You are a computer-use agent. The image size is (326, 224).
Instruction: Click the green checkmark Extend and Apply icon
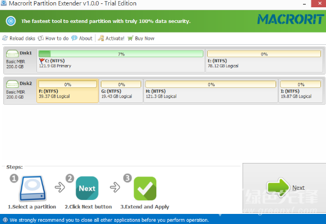click(145, 189)
